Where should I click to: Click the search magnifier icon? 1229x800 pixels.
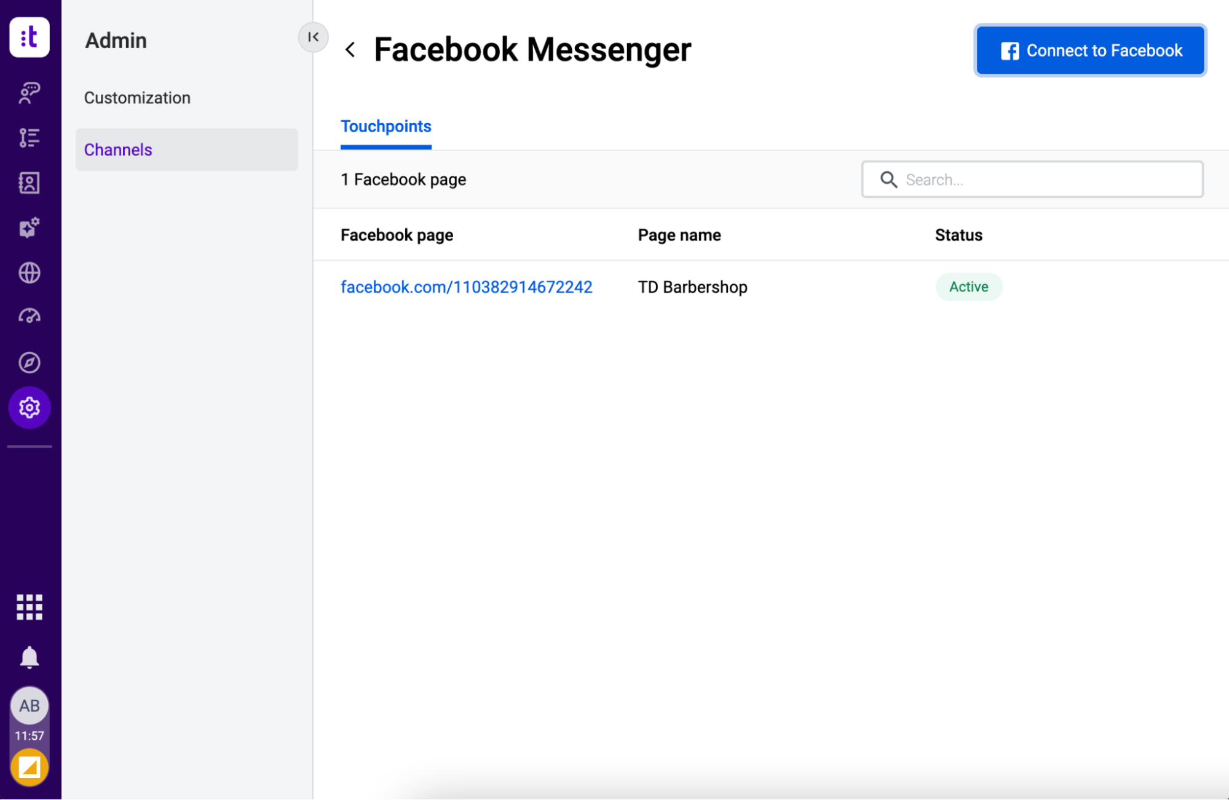coord(888,180)
